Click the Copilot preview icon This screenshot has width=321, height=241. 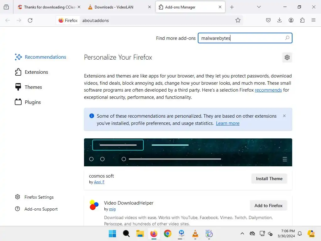311,233
